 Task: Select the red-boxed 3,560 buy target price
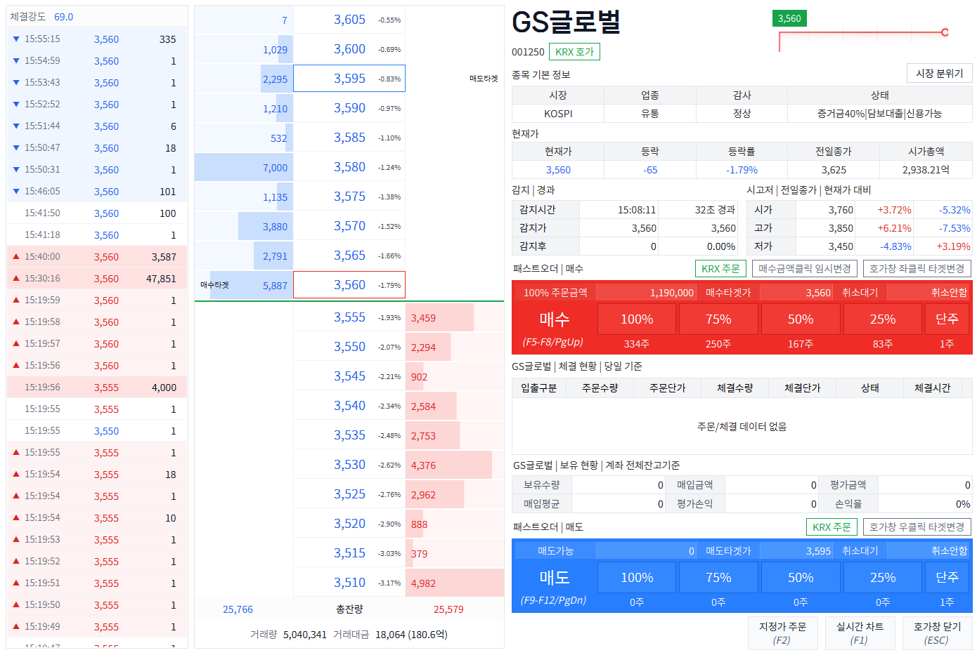coord(349,285)
